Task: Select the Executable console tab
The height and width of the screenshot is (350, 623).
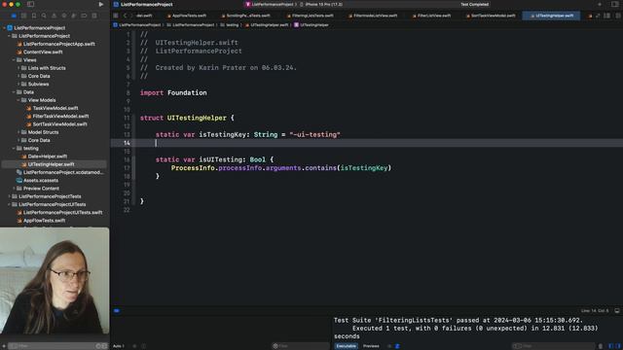Action: tap(347, 346)
